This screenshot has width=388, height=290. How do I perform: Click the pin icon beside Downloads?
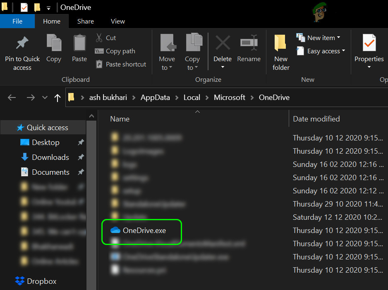[x=81, y=157]
